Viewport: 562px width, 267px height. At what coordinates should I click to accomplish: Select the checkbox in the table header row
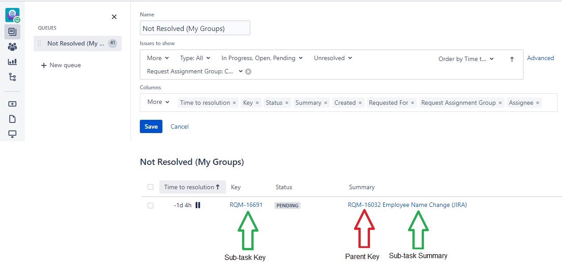(150, 187)
